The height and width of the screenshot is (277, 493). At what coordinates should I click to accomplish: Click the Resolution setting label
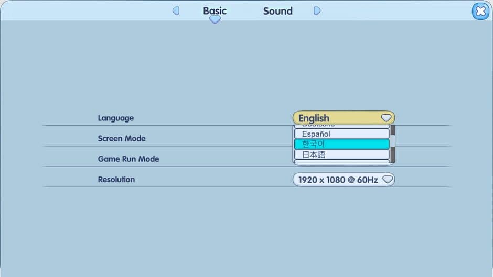[116, 179]
